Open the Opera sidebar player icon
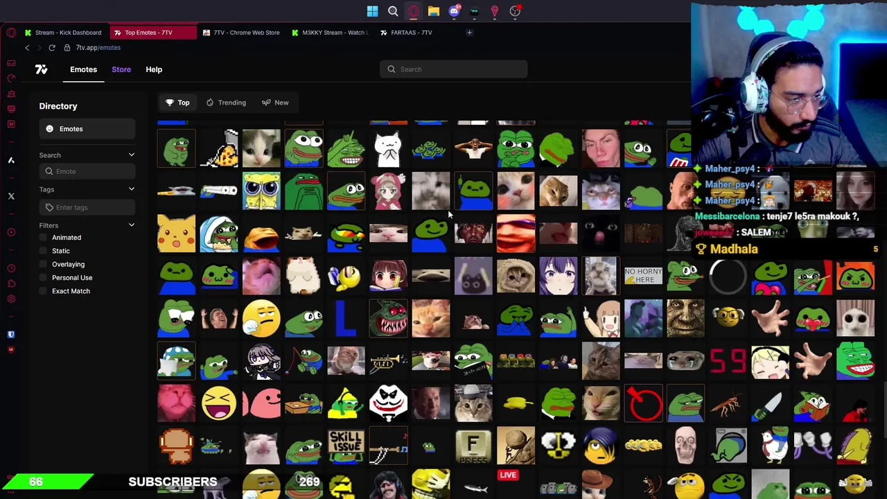Viewport: 887px width, 499px height. (11, 232)
